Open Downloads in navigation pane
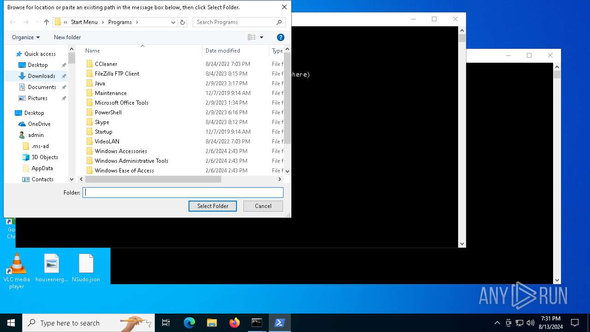Viewport: 590px width, 332px height. point(41,76)
